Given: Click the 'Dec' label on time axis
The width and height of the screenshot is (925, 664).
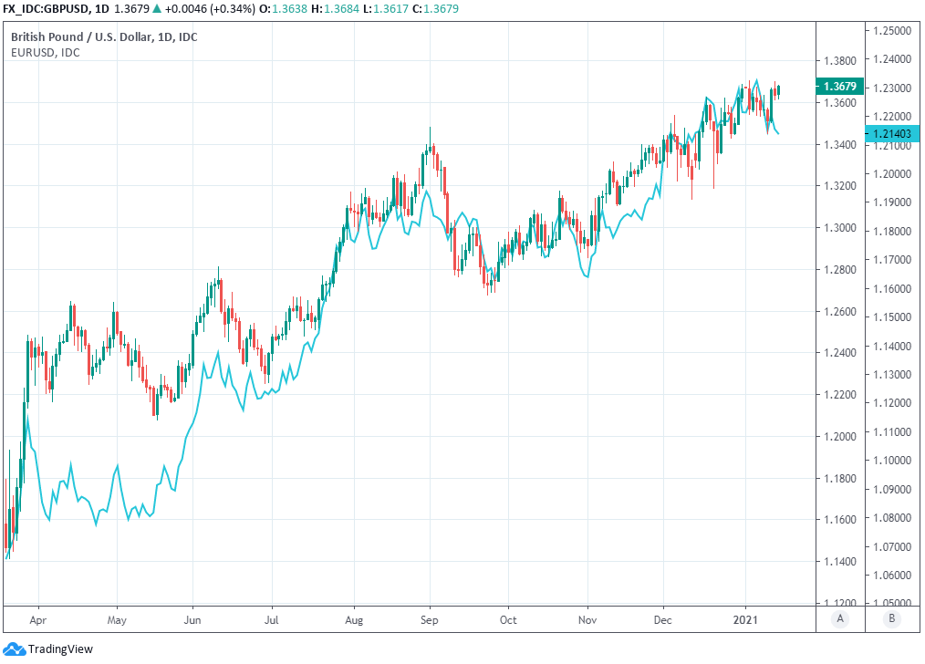Looking at the screenshot, I should [x=663, y=619].
